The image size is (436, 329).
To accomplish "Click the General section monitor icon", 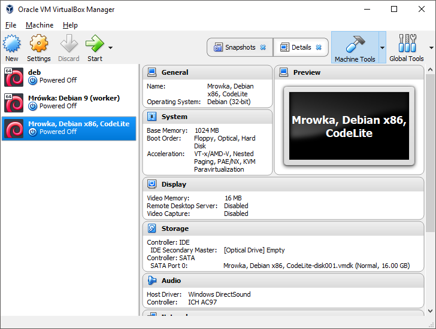I will 152,72.
